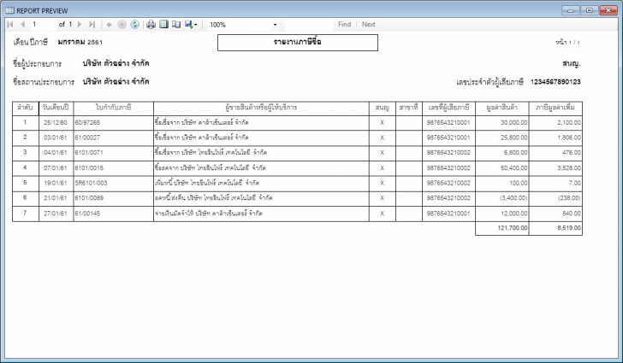Image resolution: width=623 pixels, height=363 pixels.
Task: Click column header มูลค่าสินค้า
Action: (x=502, y=108)
